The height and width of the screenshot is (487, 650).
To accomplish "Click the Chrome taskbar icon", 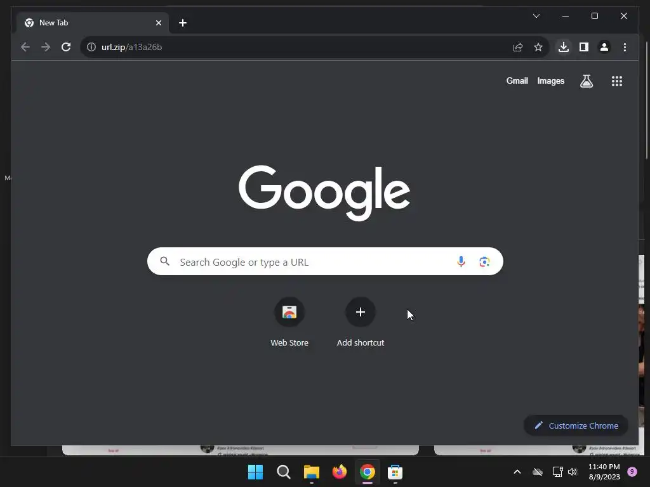I will (x=368, y=472).
